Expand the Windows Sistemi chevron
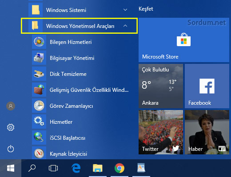231x177 pixels. coord(125,10)
